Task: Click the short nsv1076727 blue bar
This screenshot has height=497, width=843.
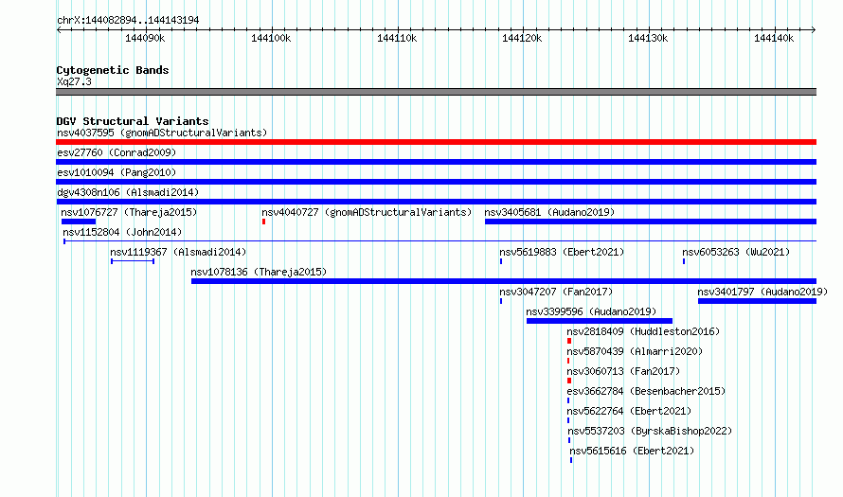Action: pyautogui.click(x=79, y=222)
